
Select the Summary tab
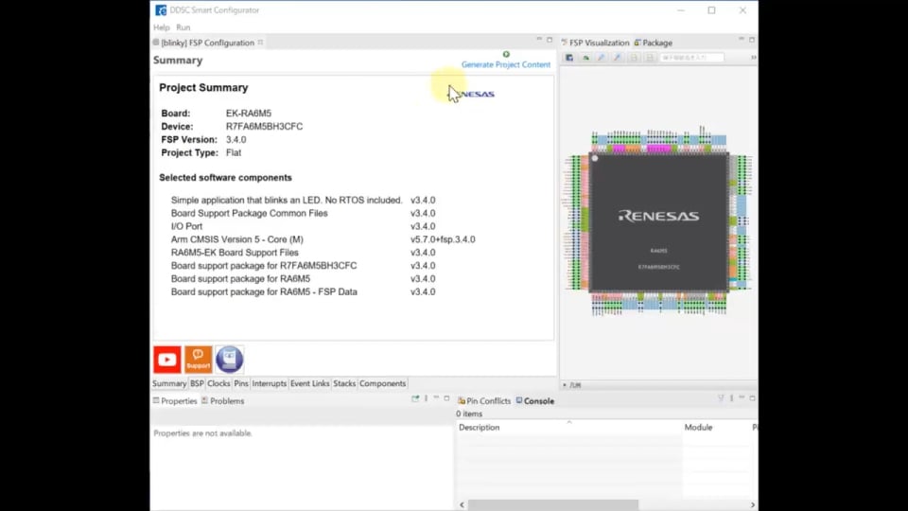[169, 383]
